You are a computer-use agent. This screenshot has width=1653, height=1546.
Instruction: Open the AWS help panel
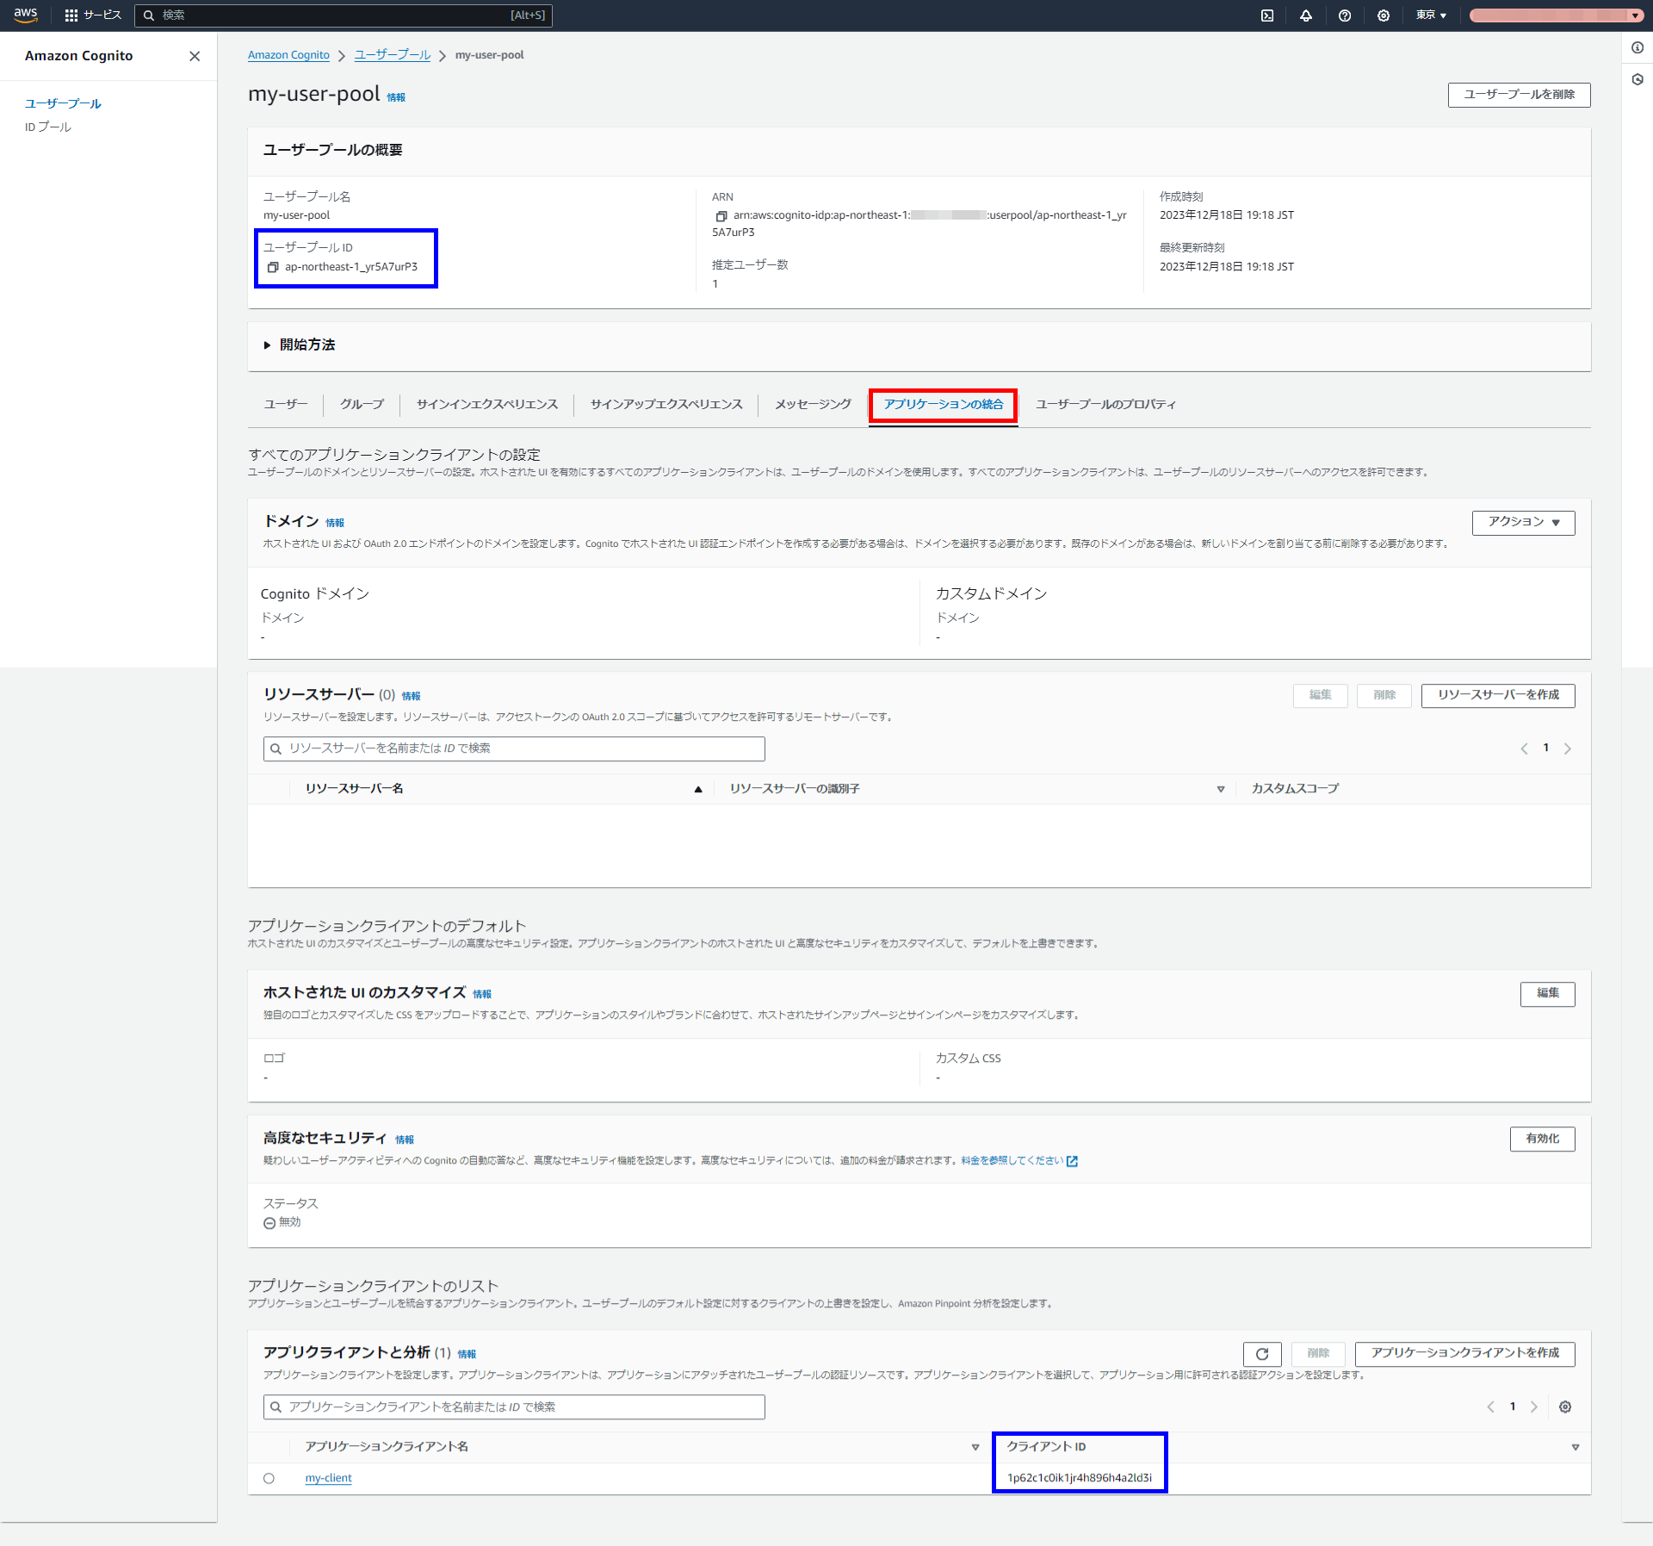pyautogui.click(x=1344, y=15)
